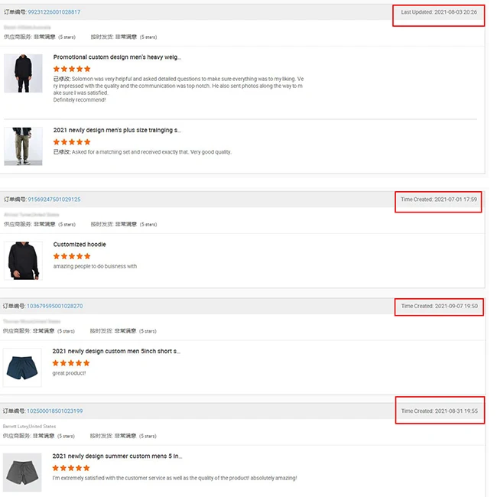Click the five-star rating for Customized hoodie
The image size is (497, 497).
(x=72, y=256)
